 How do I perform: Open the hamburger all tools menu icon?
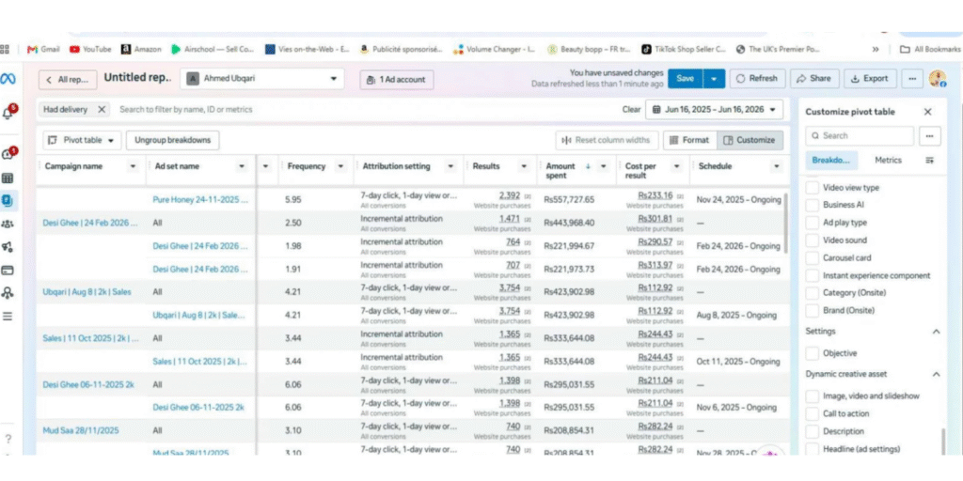coord(8,317)
